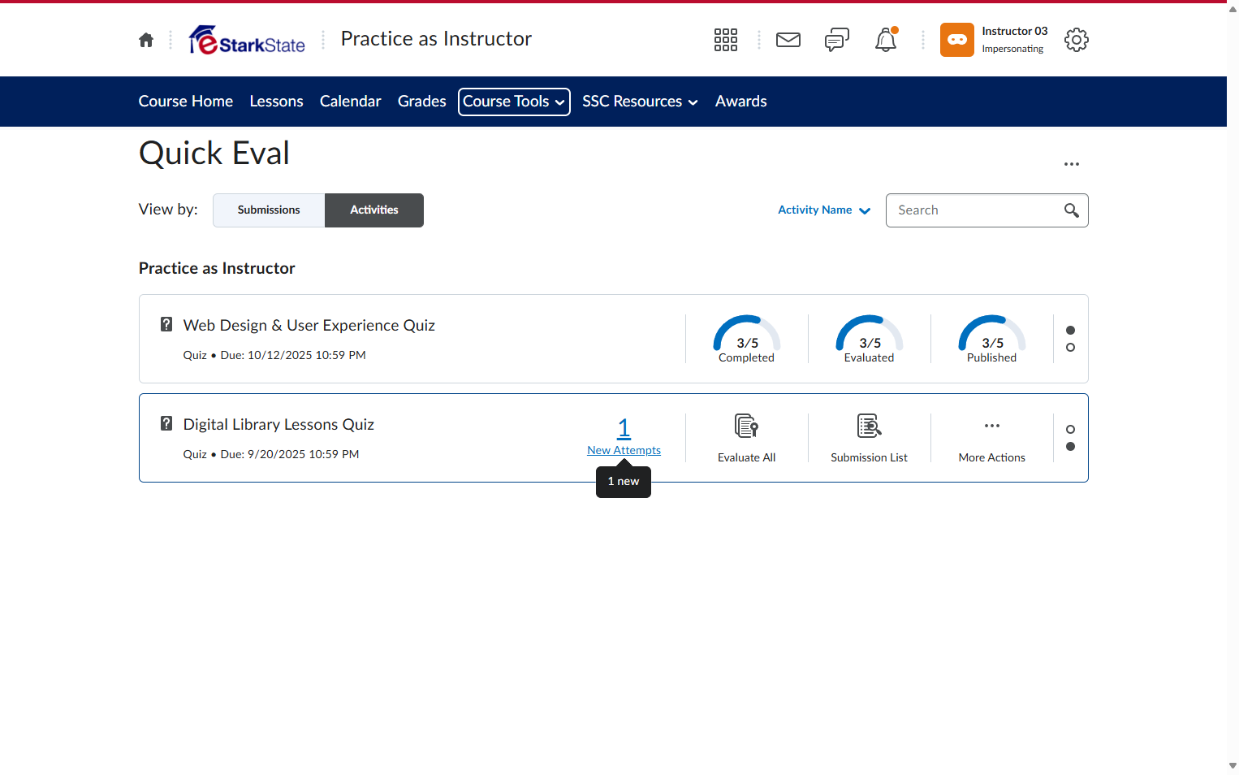Click the search magnifier icon

point(1072,210)
